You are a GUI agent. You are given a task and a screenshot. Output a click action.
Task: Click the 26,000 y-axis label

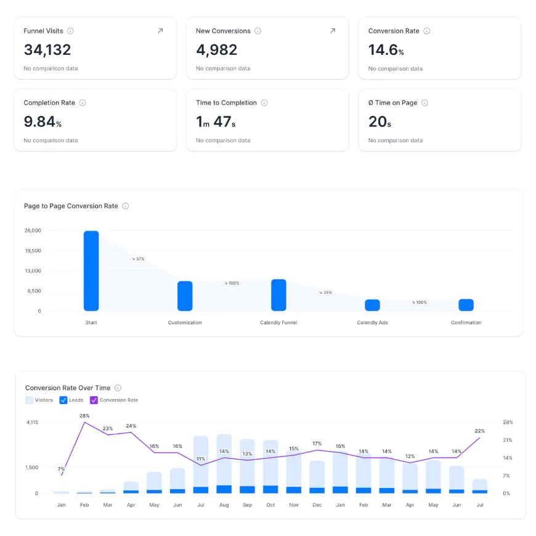pyautogui.click(x=33, y=231)
